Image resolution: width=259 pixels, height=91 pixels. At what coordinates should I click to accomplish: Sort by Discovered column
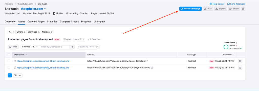228,55
